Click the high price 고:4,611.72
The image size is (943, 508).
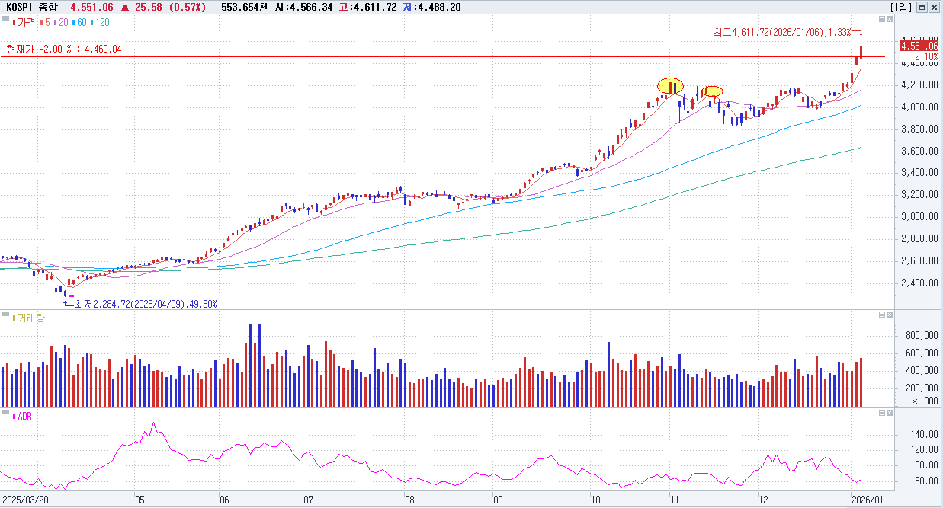point(367,7)
